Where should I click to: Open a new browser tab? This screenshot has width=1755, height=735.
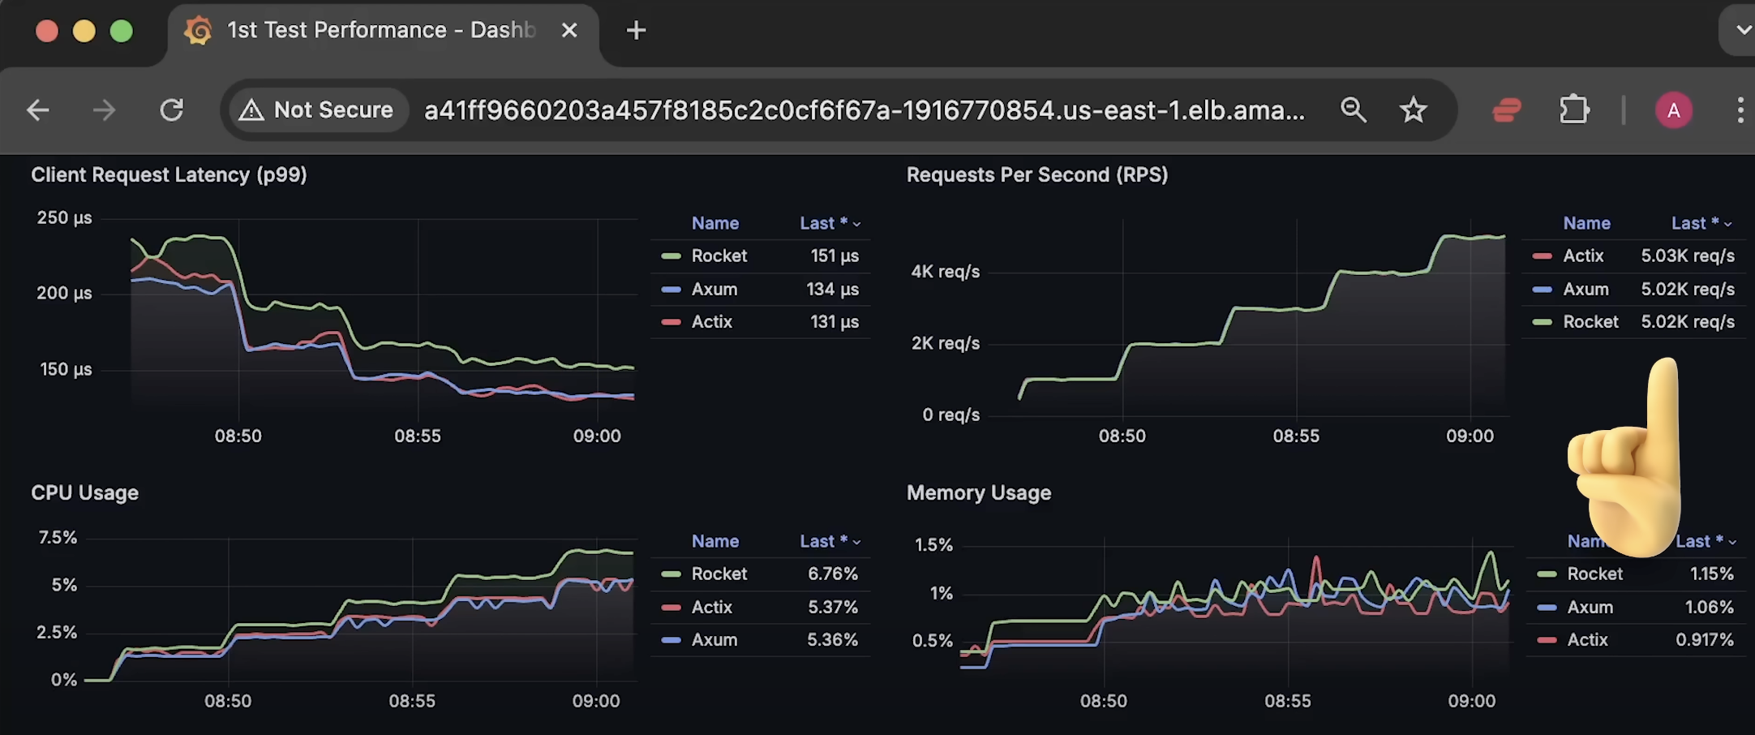pos(637,31)
